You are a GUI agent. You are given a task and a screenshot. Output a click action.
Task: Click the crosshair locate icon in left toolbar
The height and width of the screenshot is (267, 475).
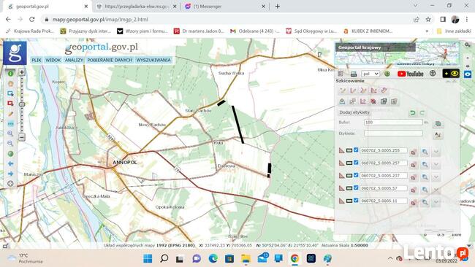coord(11,184)
